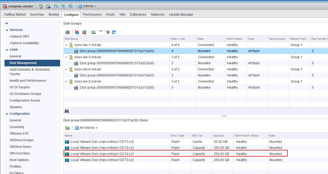Open Health and Performance settings
328x174 pixels.
click(28, 81)
